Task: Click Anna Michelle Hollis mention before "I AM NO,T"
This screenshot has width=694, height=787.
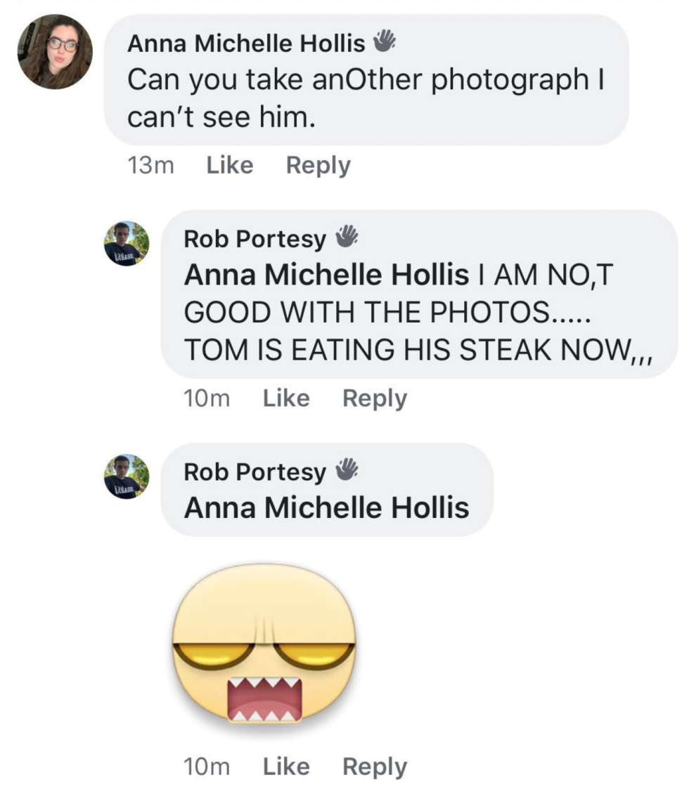Action: point(326,275)
